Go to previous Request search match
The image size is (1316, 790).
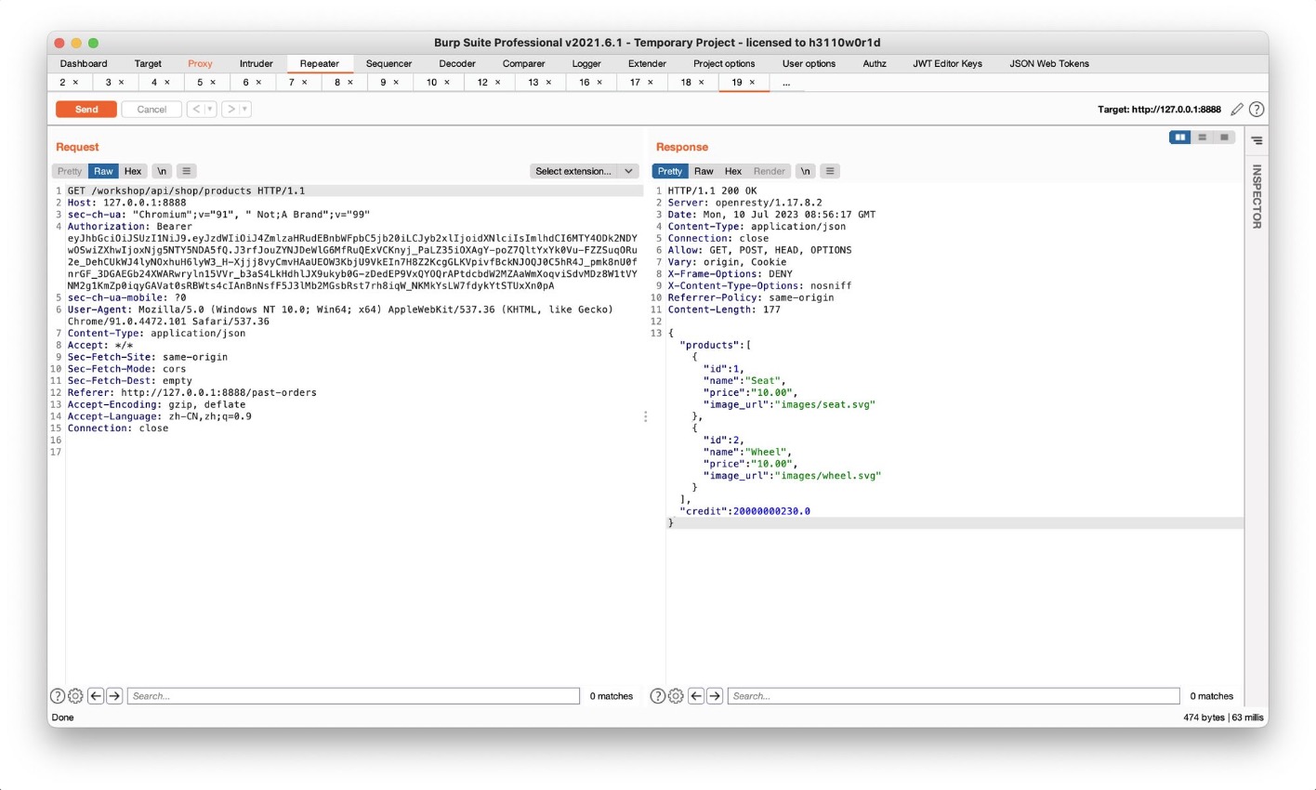pos(96,696)
